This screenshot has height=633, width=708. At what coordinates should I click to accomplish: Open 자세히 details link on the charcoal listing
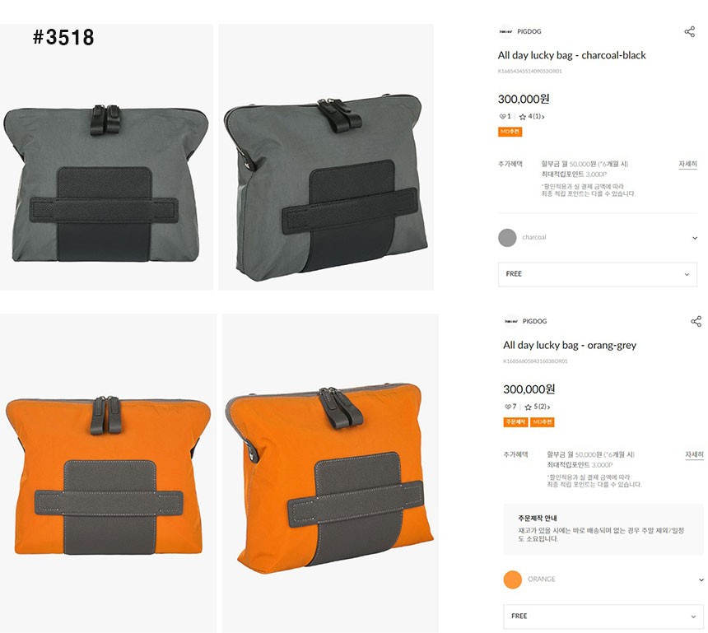(x=687, y=164)
